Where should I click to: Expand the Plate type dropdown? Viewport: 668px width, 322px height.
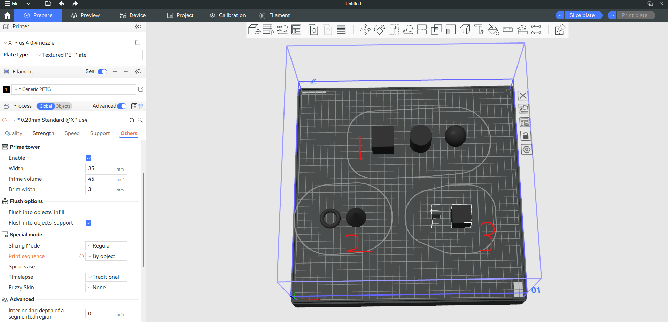point(89,55)
